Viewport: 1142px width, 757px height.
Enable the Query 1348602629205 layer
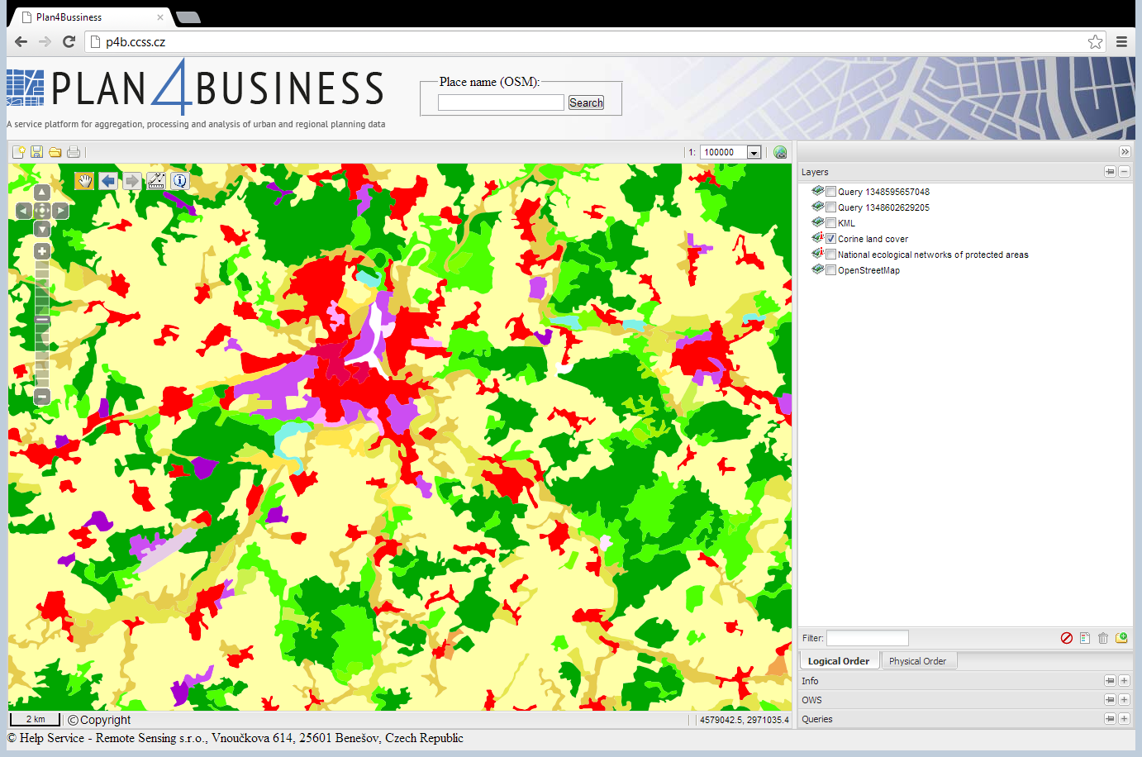click(x=831, y=207)
